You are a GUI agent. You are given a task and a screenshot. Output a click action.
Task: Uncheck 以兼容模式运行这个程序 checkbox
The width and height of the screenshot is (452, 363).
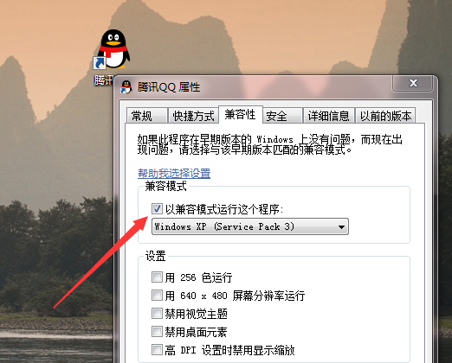pyautogui.click(x=157, y=208)
